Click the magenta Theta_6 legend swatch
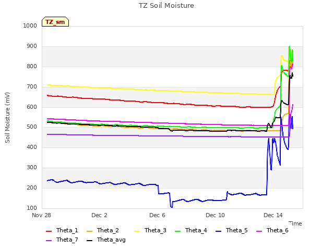Image resolution: width=334 pixels, height=250 pixels. coord(259,231)
